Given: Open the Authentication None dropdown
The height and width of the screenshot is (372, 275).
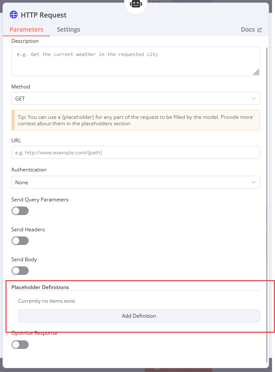Looking at the screenshot, I should (x=136, y=182).
